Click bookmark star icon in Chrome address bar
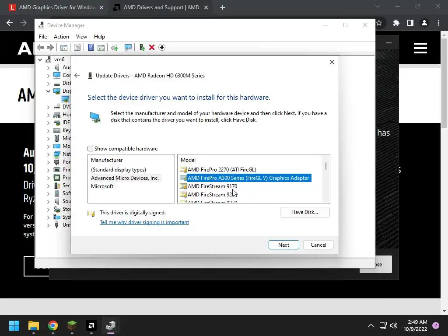Viewport: 448px width, 336px height. (x=379, y=23)
